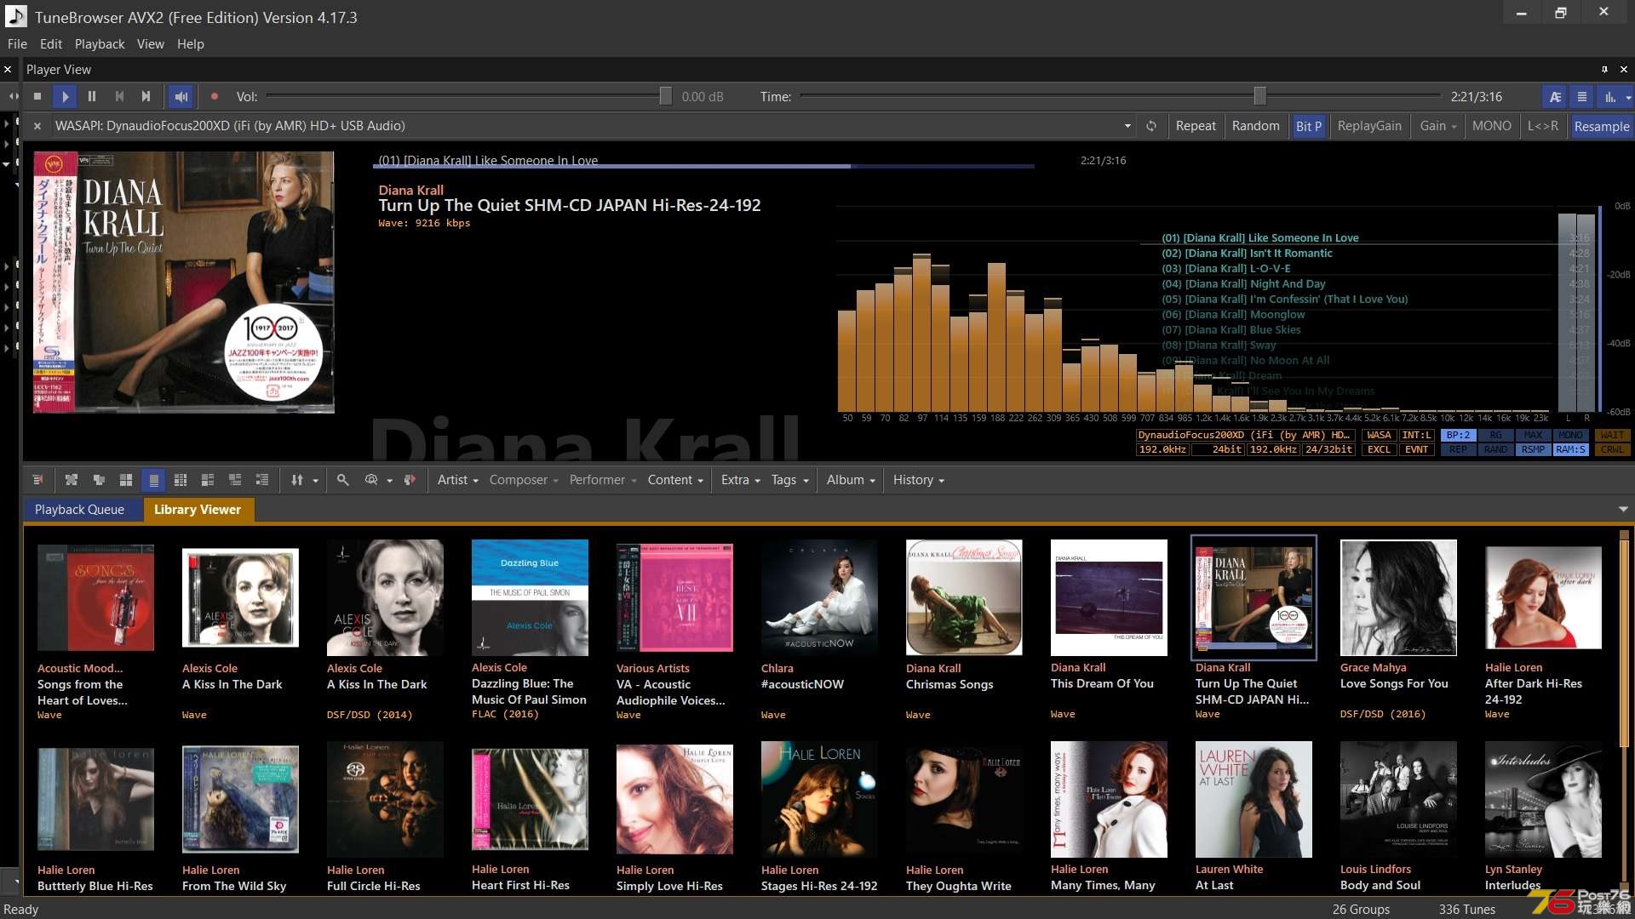This screenshot has width=1635, height=919.
Task: Toggle ReplayGain
Action: click(x=1369, y=126)
